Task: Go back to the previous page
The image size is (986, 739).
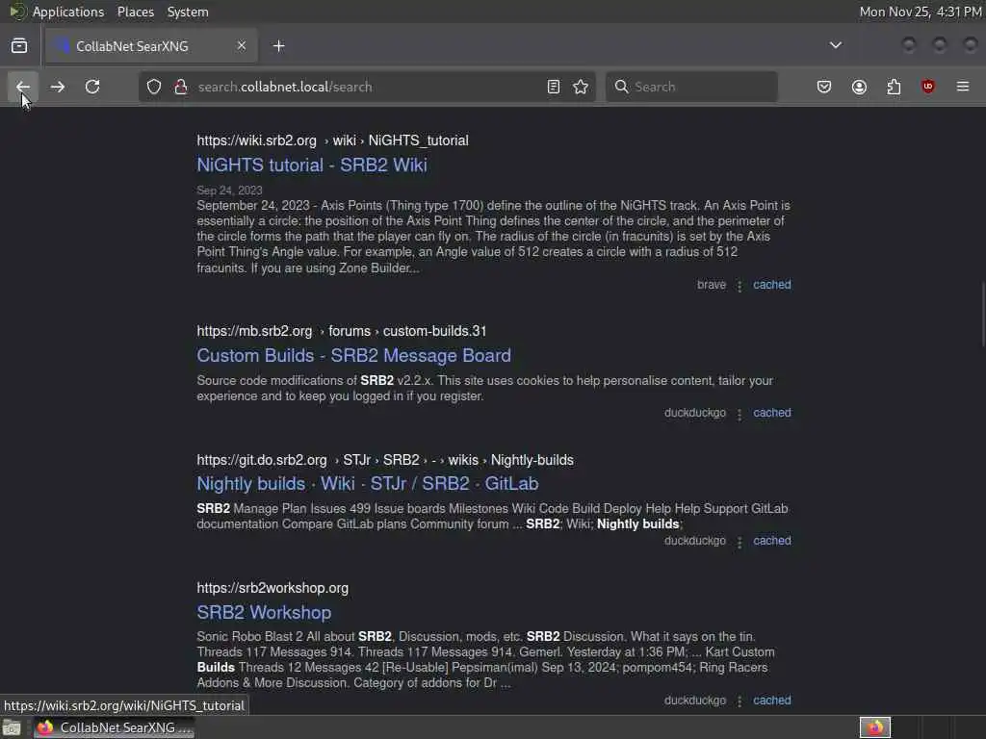Action: tap(23, 87)
